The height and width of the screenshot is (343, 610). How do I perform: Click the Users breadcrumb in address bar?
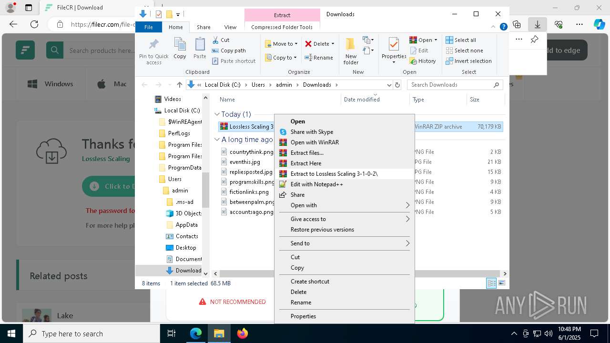[x=258, y=85]
